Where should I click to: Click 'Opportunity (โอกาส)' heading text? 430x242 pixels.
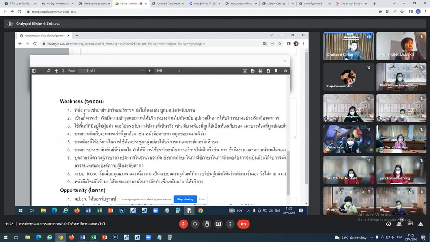coord(83,190)
